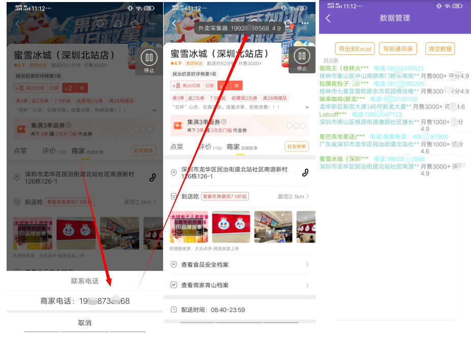Tap the phone handset icon beside the 126栋126-1 address
The width and height of the screenshot is (471, 345).
pyautogui.click(x=305, y=172)
